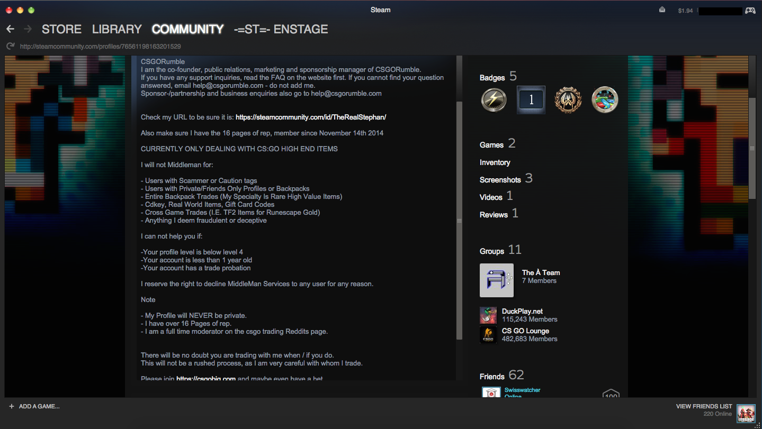The width and height of the screenshot is (762, 429).
Task: Click the Big Picture controller icon
Action: [750, 10]
